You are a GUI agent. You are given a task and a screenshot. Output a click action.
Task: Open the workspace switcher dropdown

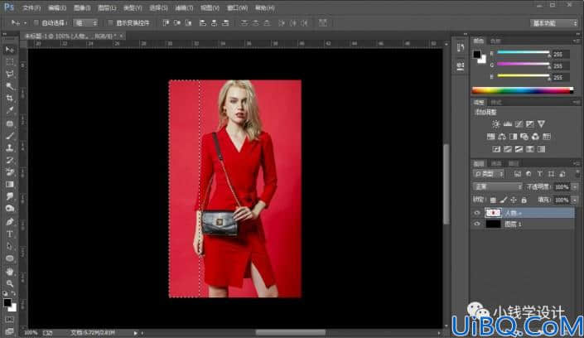click(554, 23)
